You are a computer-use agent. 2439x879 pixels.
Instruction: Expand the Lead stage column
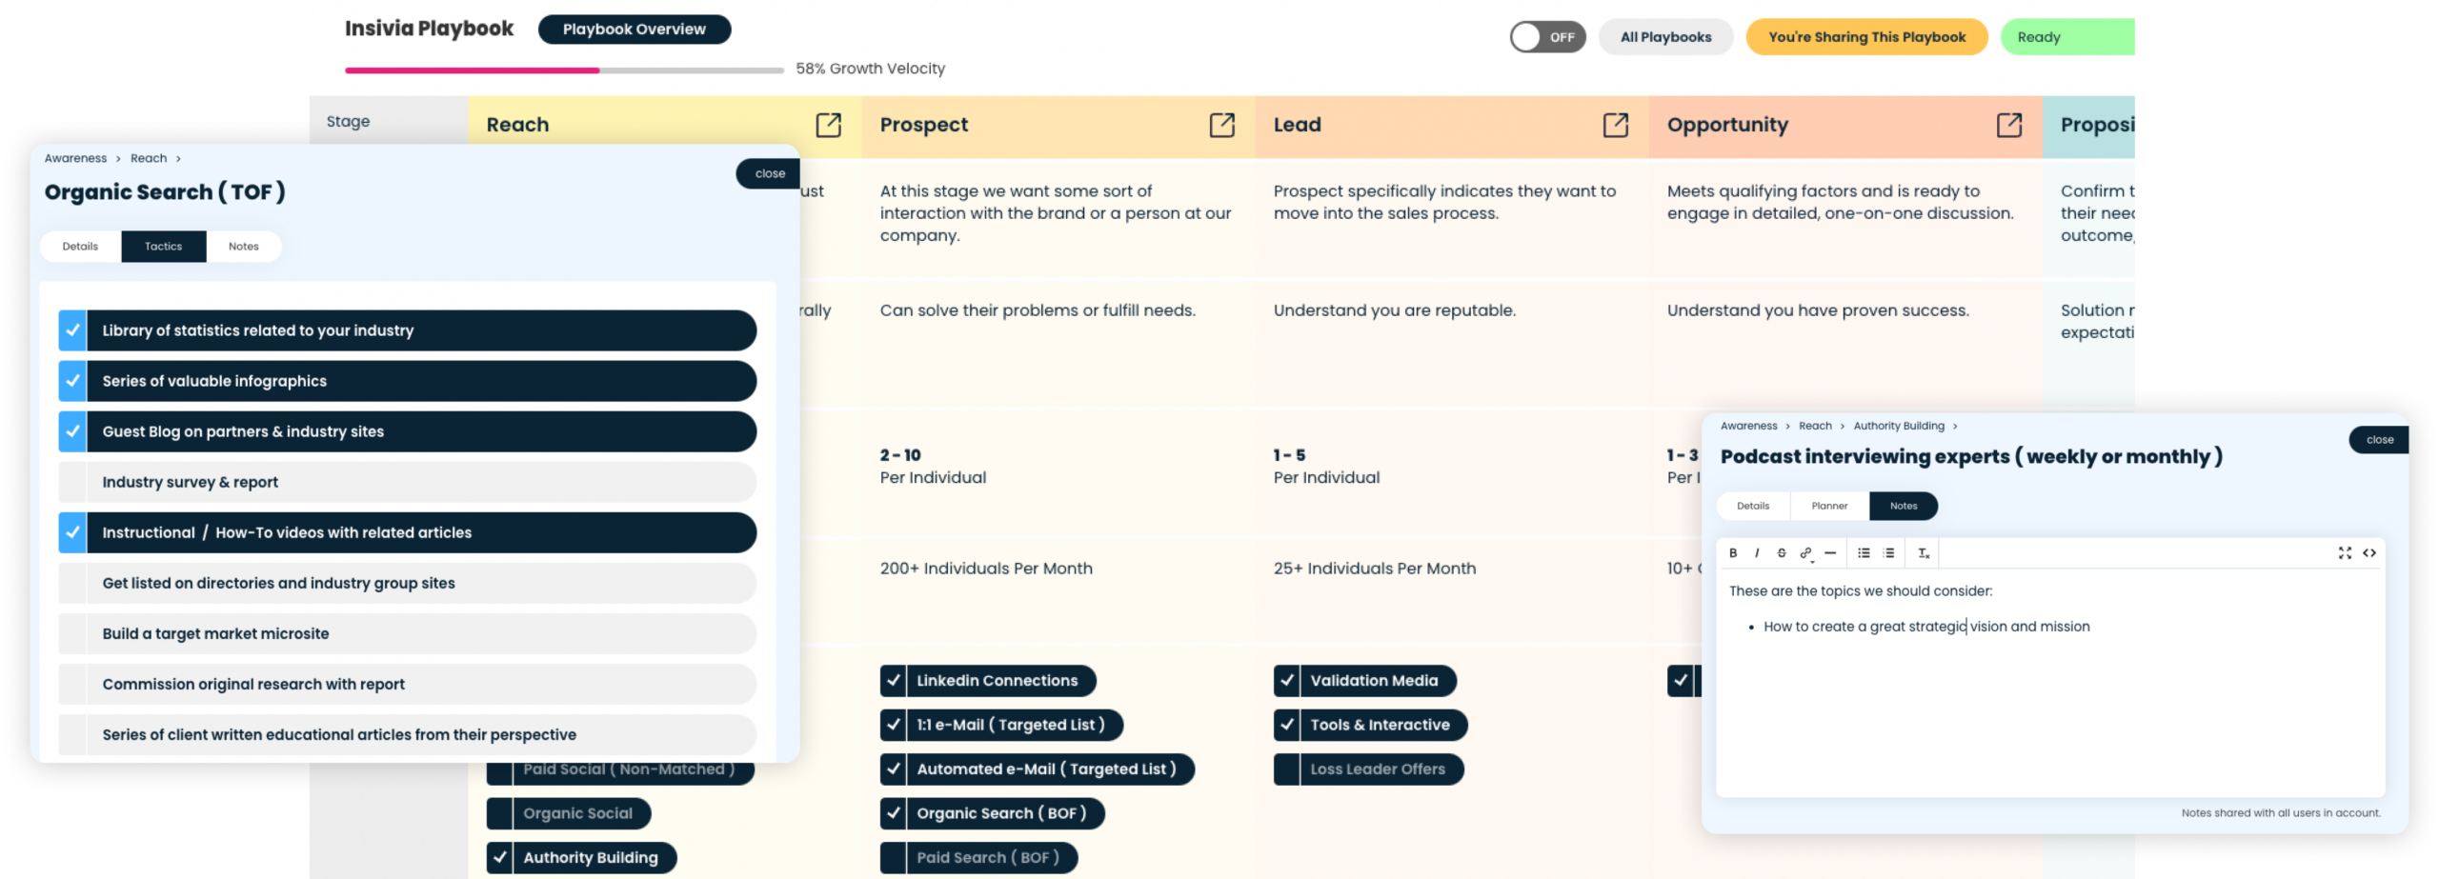click(x=1615, y=125)
